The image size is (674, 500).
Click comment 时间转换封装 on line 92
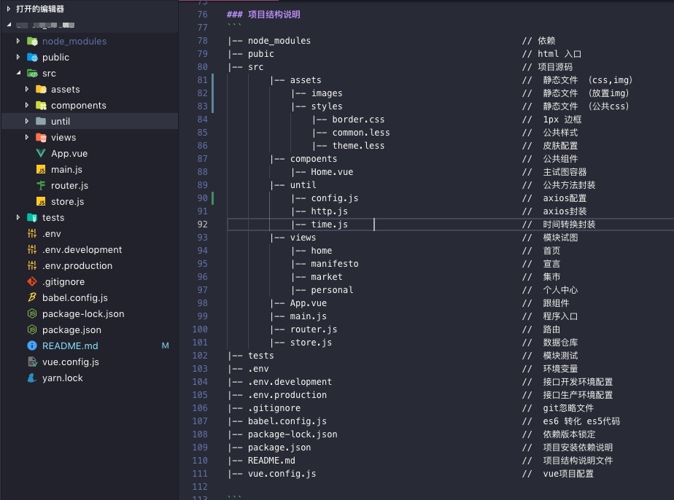tap(569, 224)
